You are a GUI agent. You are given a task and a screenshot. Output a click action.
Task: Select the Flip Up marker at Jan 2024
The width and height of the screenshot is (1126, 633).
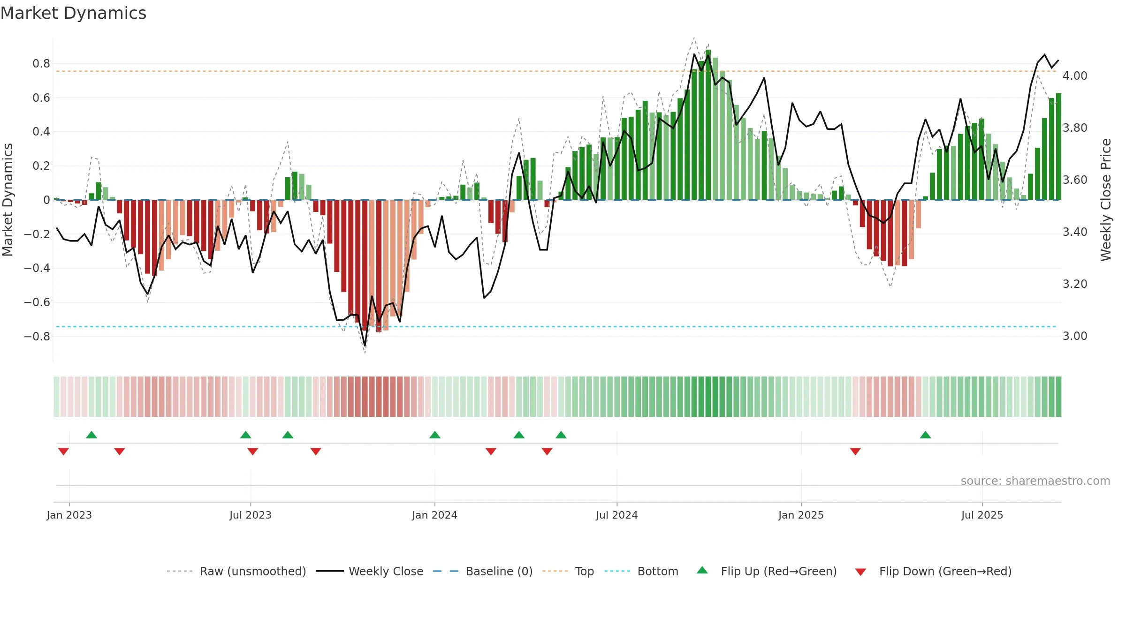435,435
